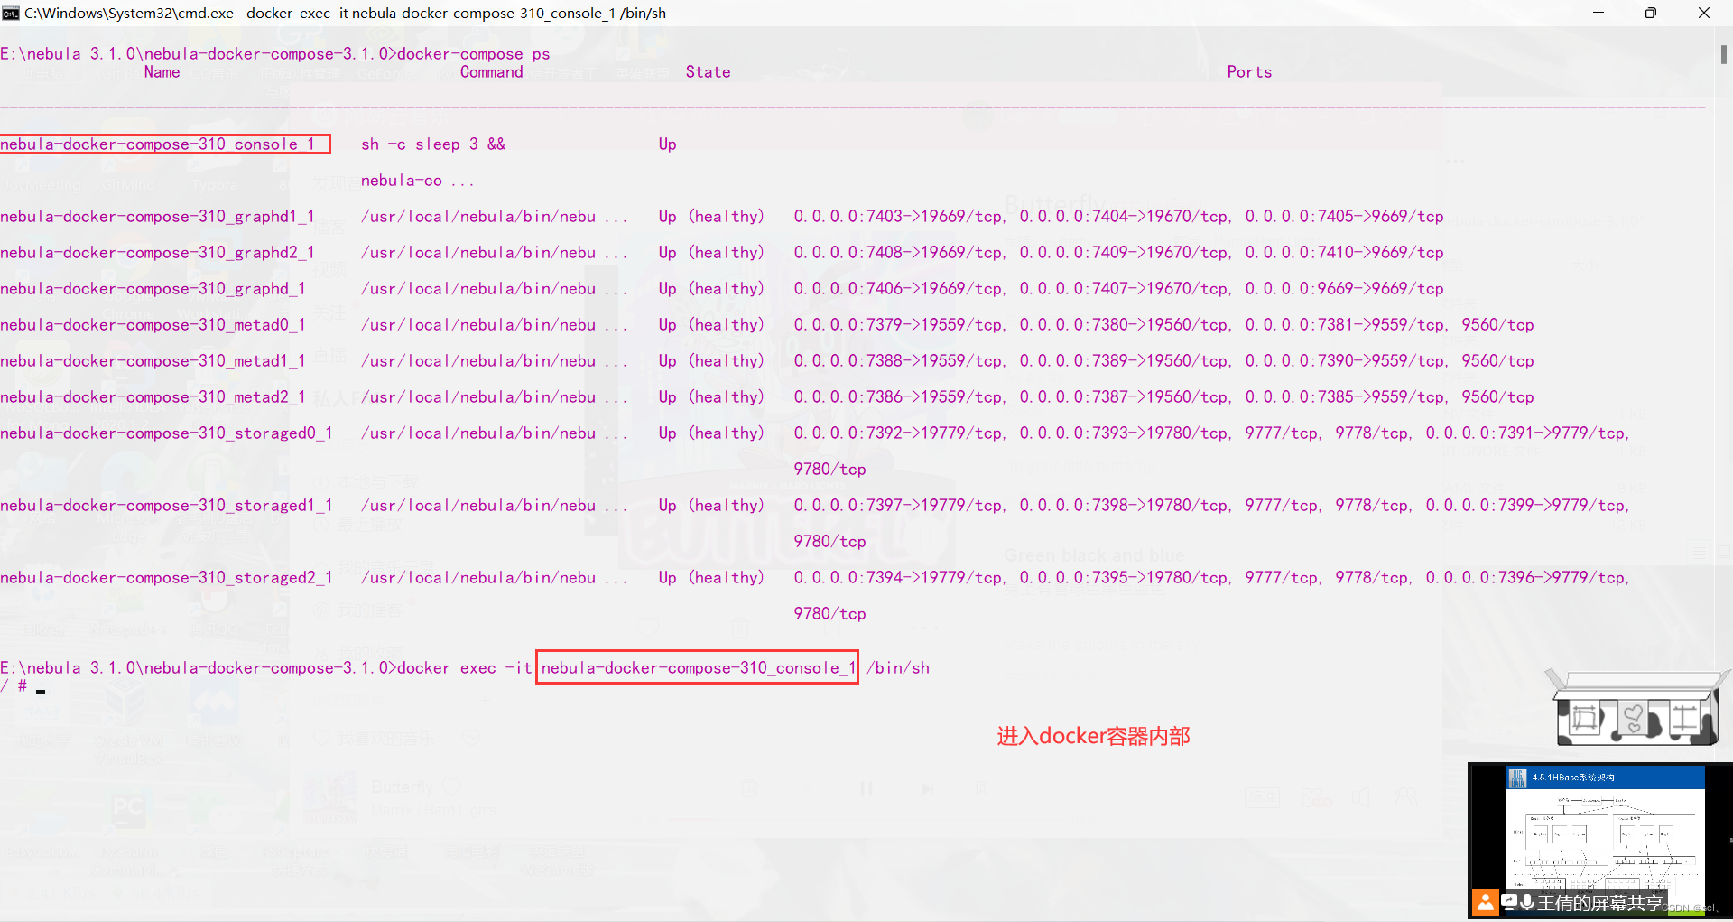The width and height of the screenshot is (1733, 922).
Task: Click the microphone icon in the share overlay
Action: tap(1527, 901)
